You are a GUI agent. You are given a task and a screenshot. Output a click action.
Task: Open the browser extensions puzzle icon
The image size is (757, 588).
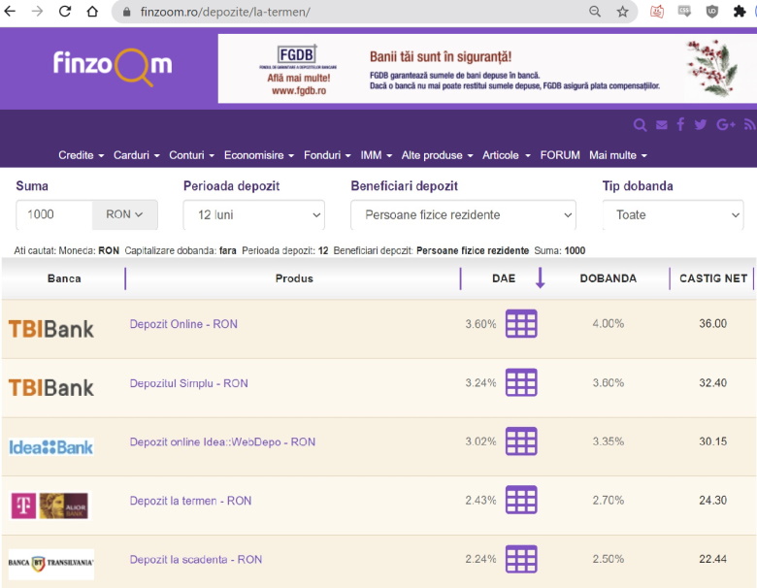(x=740, y=12)
